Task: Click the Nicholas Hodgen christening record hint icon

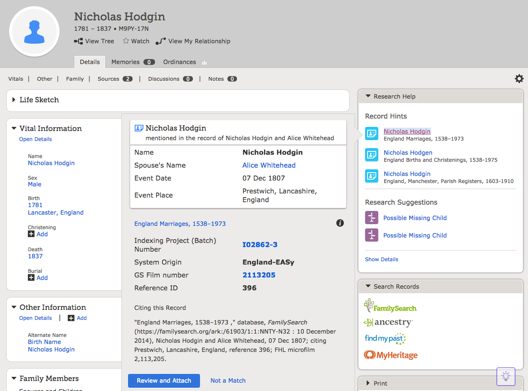Action: coord(372,155)
